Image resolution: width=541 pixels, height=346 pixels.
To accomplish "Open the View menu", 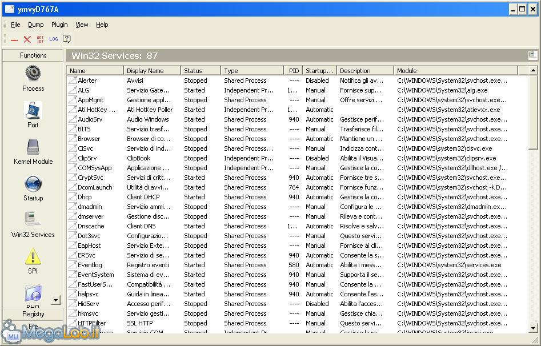I will (82, 25).
